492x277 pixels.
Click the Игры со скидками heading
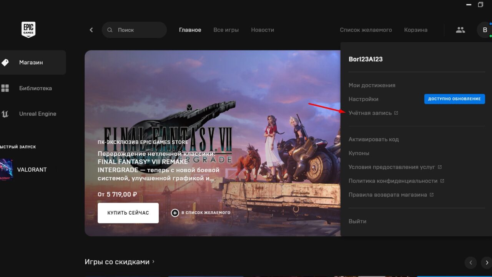[x=117, y=262]
